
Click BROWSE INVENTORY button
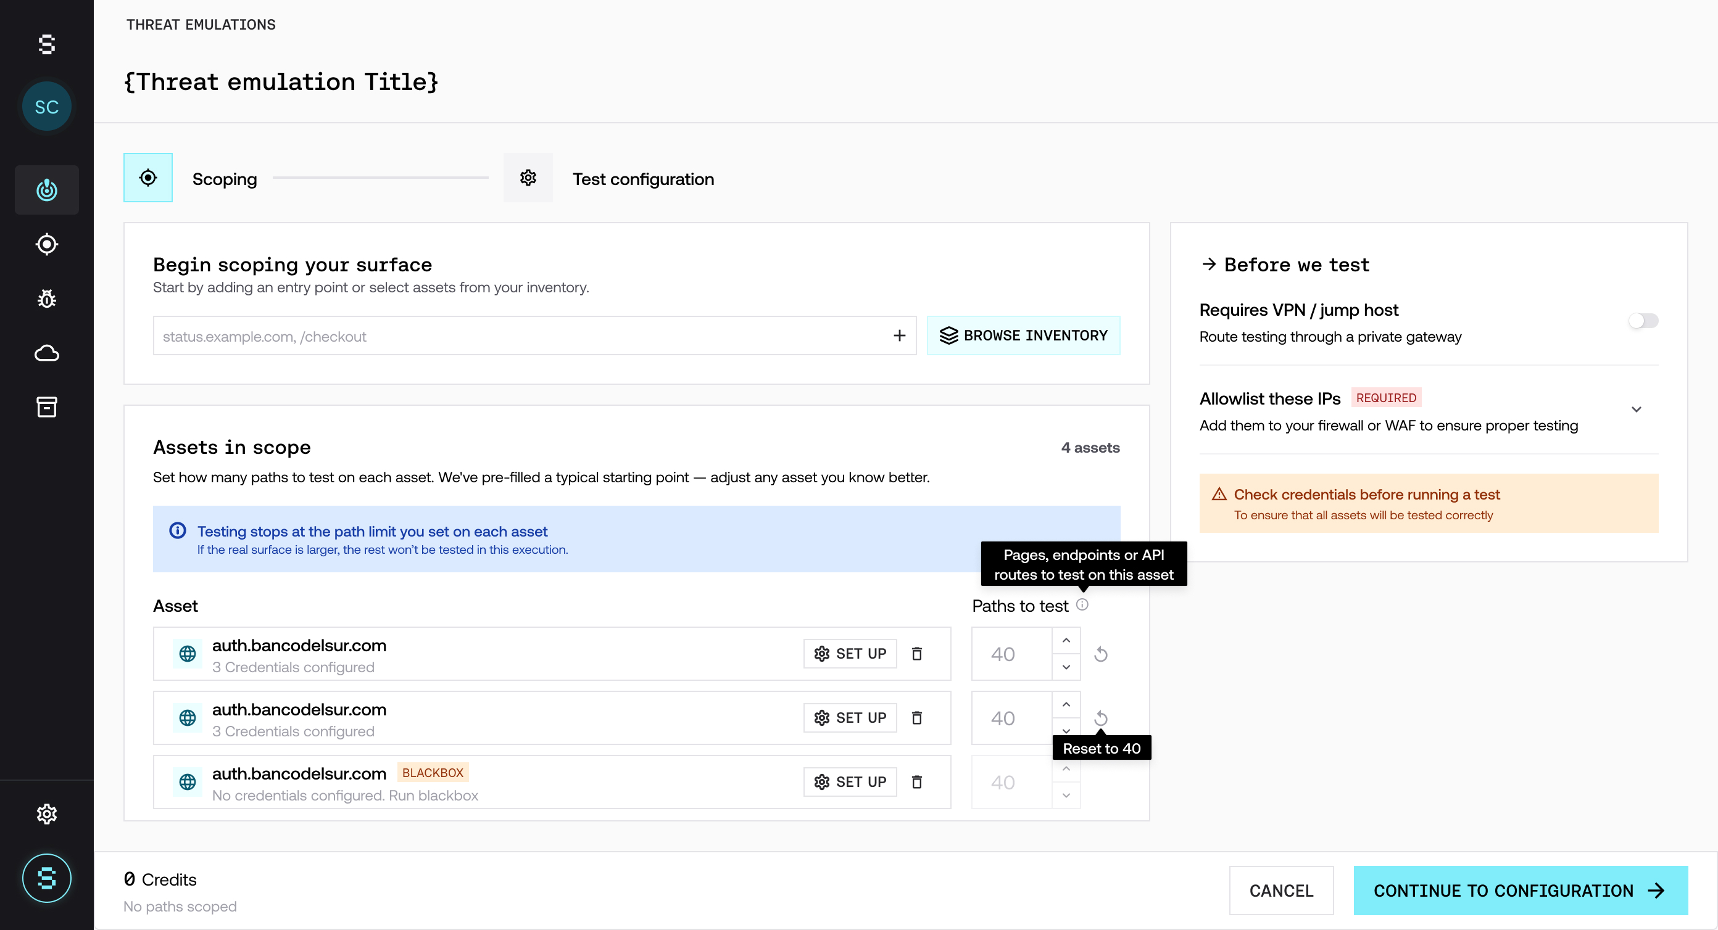(1023, 335)
